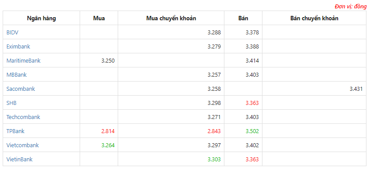This screenshot has width=370, height=171.
Task: Select the 'Bán chuyển khoản' column header
Action: [314, 19]
